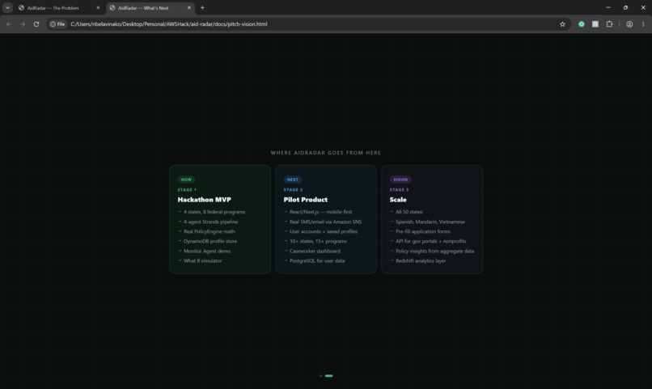Screen dimensions: 652x389
Task: Click the NOW badge on Stage 1 card
Action: pyautogui.click(x=186, y=180)
